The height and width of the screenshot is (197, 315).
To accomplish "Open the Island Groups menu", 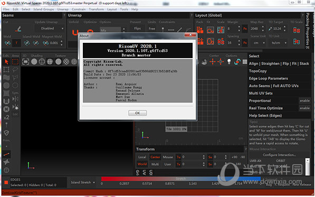I will tap(44, 10).
